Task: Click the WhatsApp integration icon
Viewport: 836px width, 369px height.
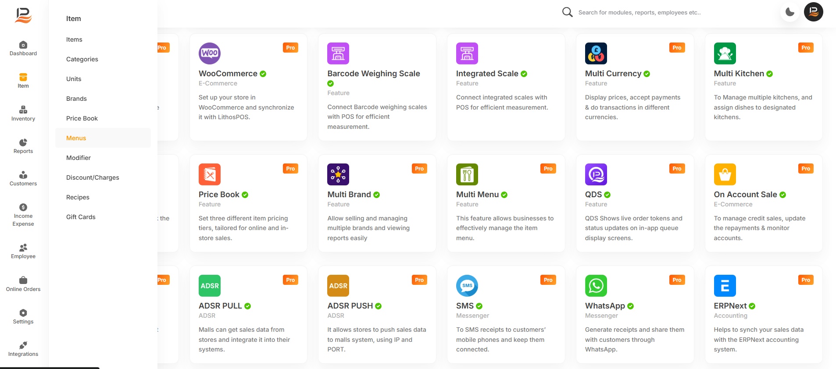Action: (x=596, y=286)
